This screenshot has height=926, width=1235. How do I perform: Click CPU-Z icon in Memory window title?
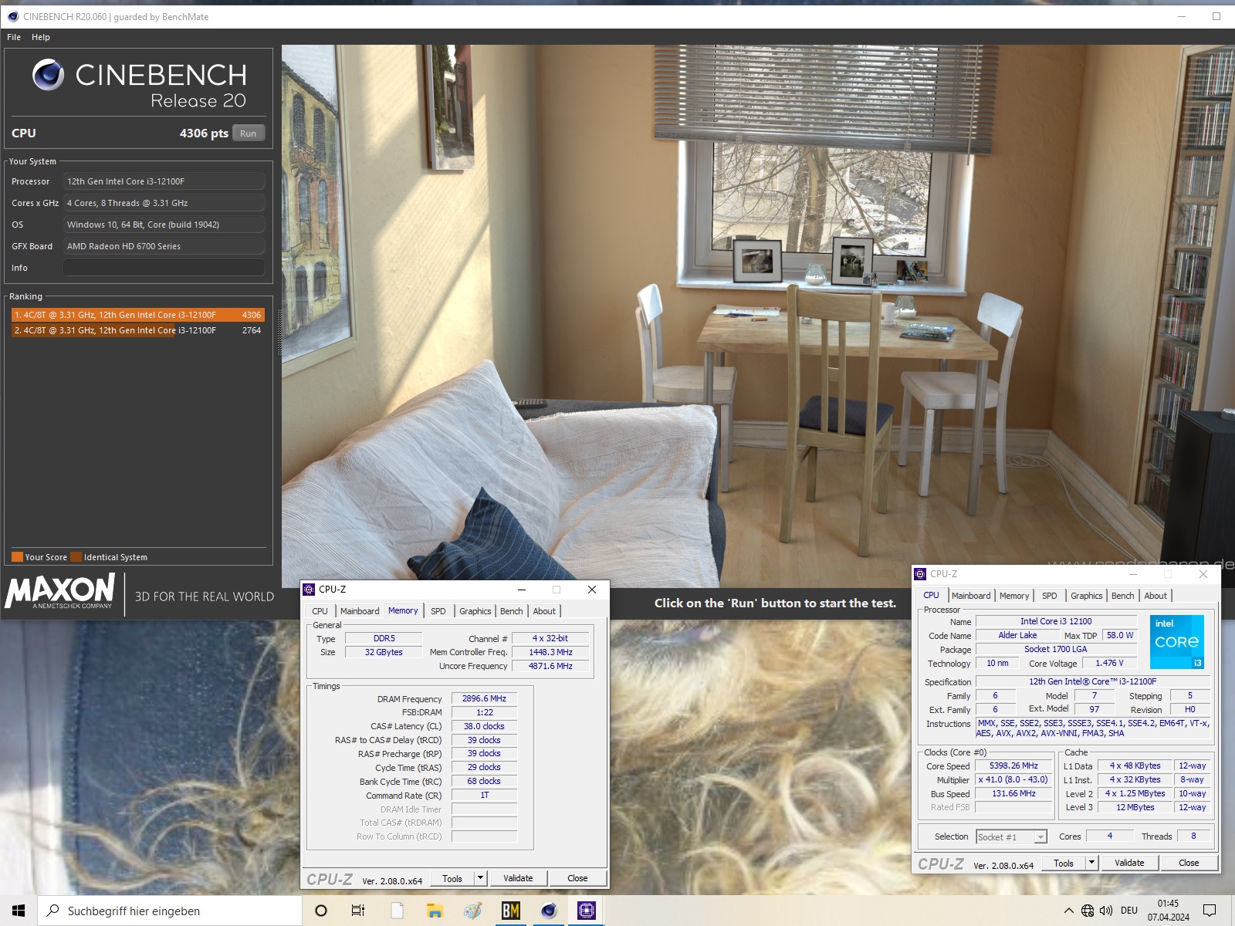(x=309, y=590)
